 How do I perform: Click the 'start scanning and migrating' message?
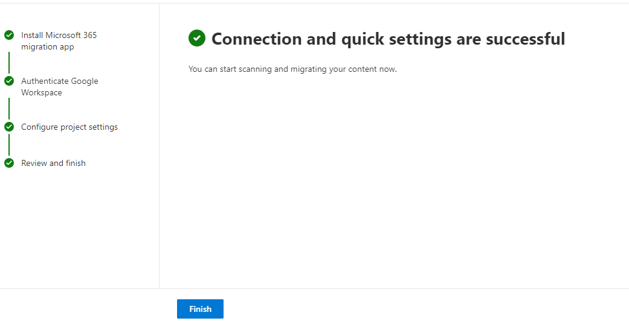[x=292, y=69]
